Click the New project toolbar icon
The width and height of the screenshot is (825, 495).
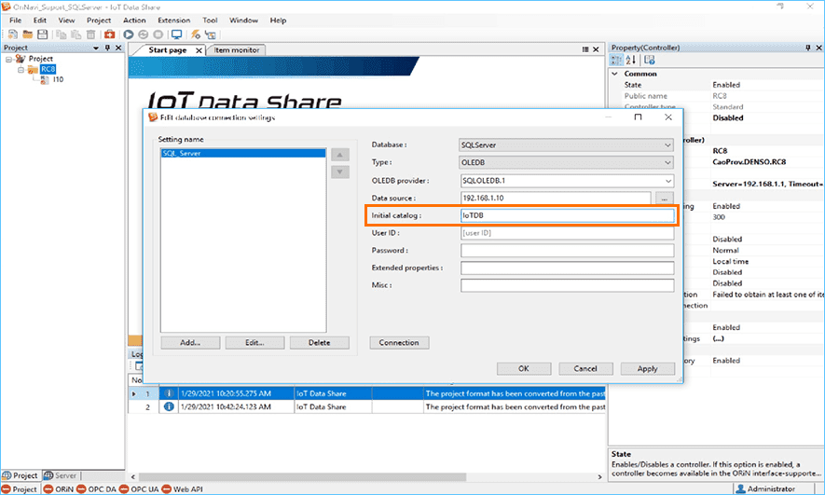coord(13,34)
